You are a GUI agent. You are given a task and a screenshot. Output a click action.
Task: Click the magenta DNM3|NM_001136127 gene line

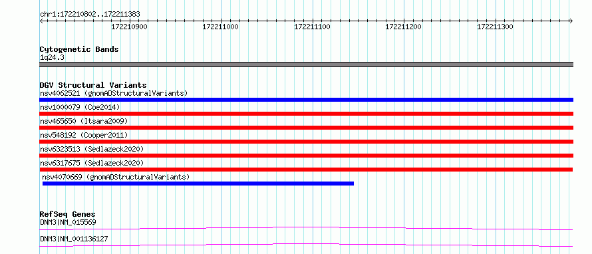point(306,245)
